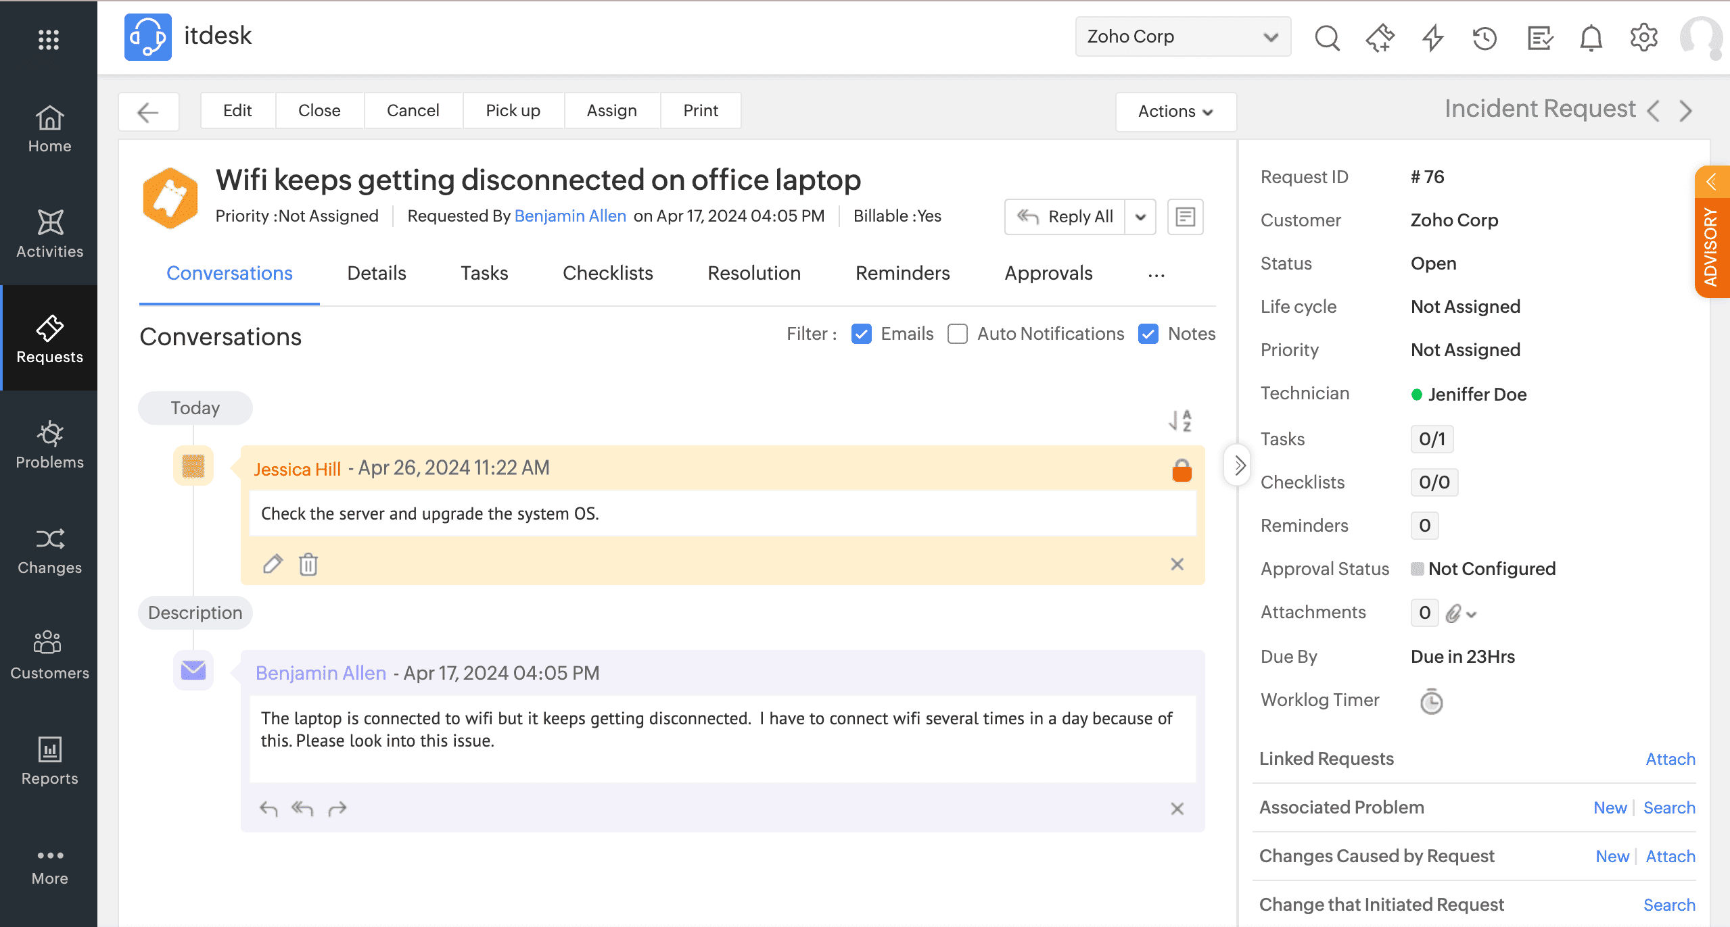The image size is (1730, 927).
Task: Switch to the Resolution tab
Action: pos(753,273)
